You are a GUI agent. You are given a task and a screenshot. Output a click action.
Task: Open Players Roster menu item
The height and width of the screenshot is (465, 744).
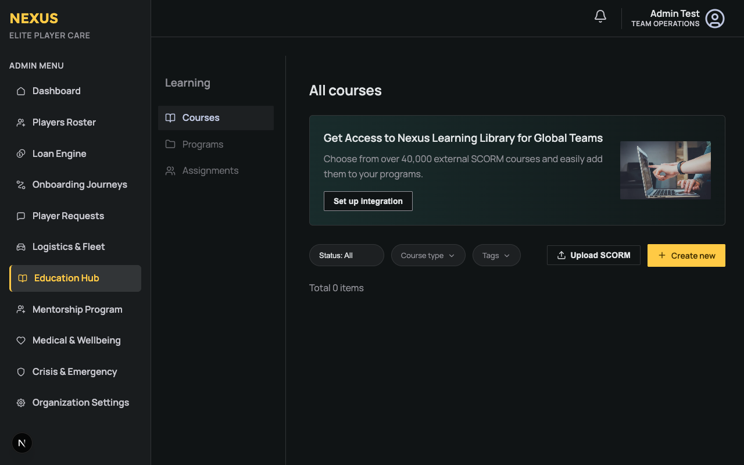(75, 123)
